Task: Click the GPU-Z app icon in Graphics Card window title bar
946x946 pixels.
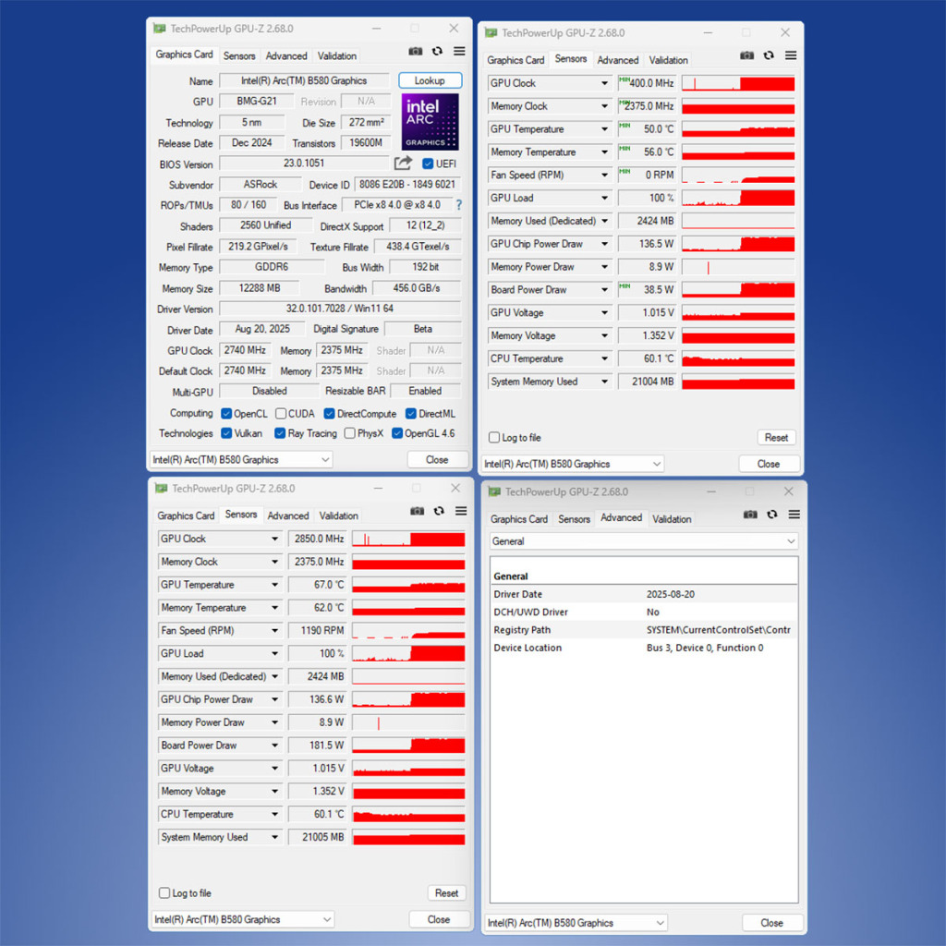Action: [159, 29]
